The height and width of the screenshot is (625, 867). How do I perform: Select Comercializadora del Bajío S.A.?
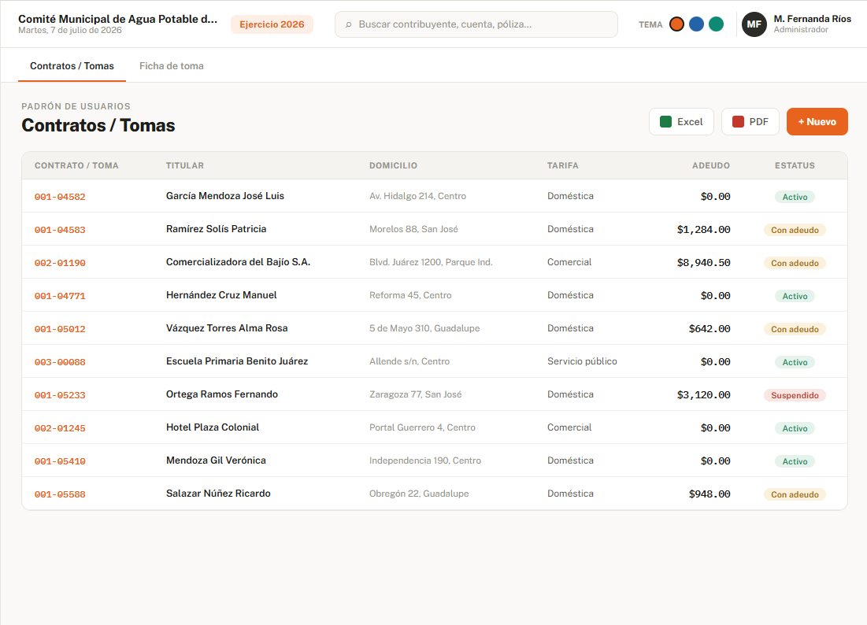click(x=239, y=262)
